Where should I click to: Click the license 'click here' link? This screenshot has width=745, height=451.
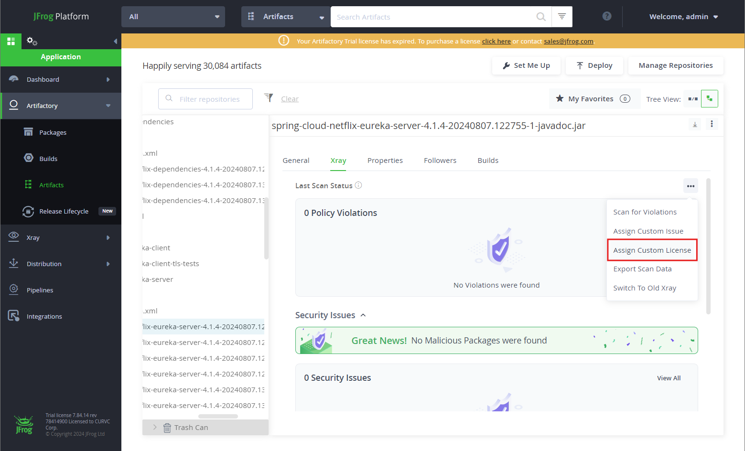coord(496,42)
